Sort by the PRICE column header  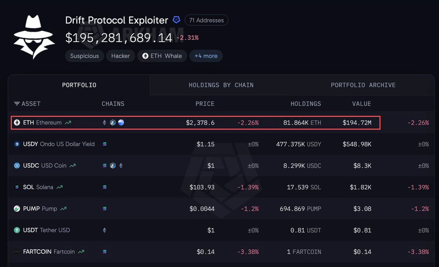pyautogui.click(x=205, y=104)
